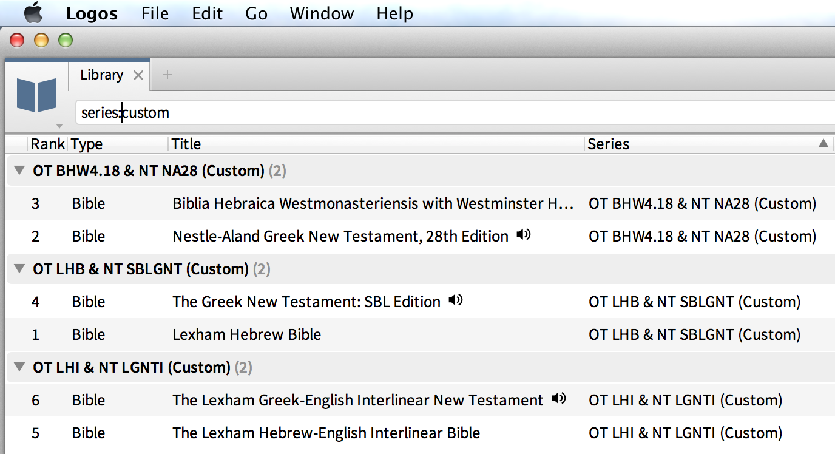Open the dropdown arrow below the Library icon
This screenshot has height=454, width=835.
pos(59,126)
